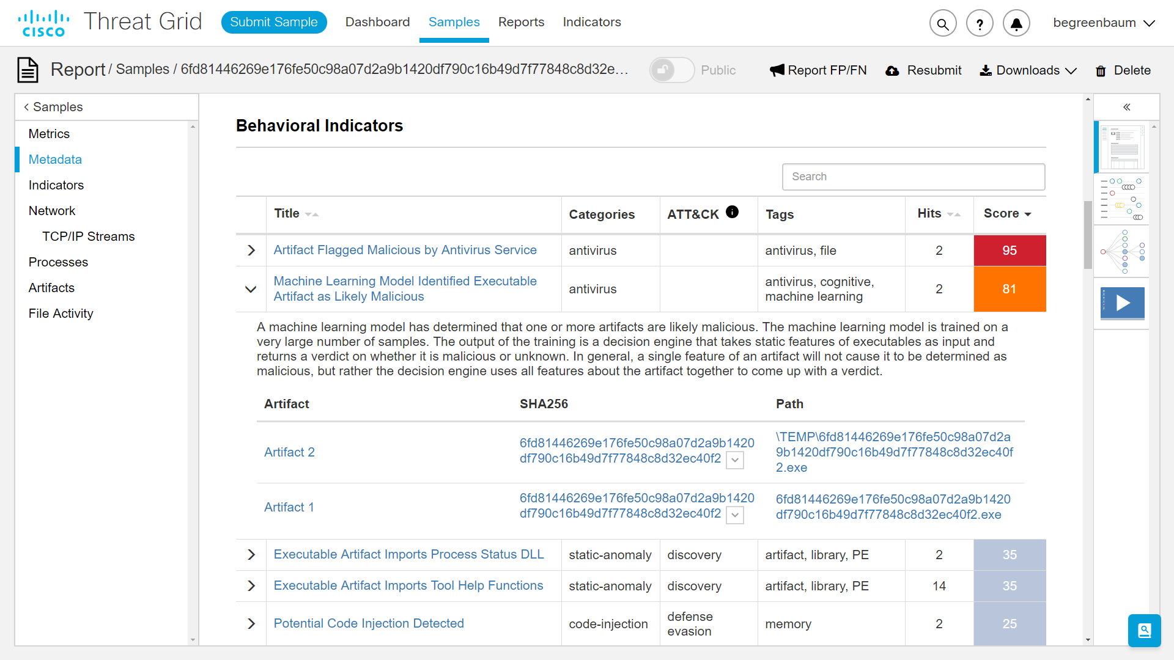Toggle the Public sharing switch
Viewport: 1174px width, 660px height.
(x=671, y=70)
